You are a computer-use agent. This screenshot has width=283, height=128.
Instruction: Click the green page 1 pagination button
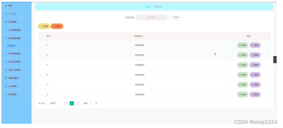click(72, 103)
